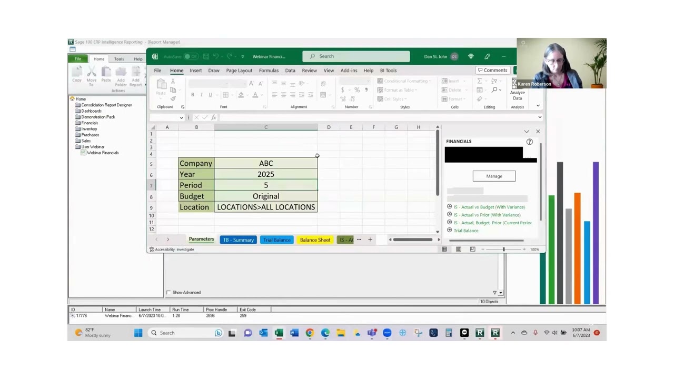Click the new sheet plus icon
The width and height of the screenshot is (674, 379).
[370, 240]
